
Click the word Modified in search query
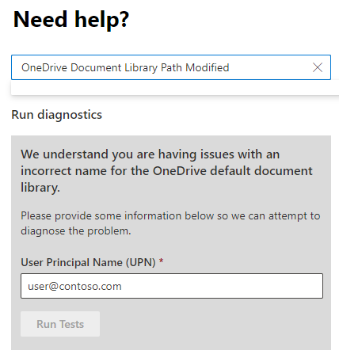[x=208, y=67]
